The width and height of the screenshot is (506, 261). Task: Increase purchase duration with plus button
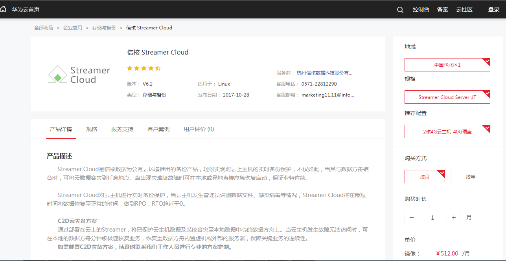coord(454,217)
